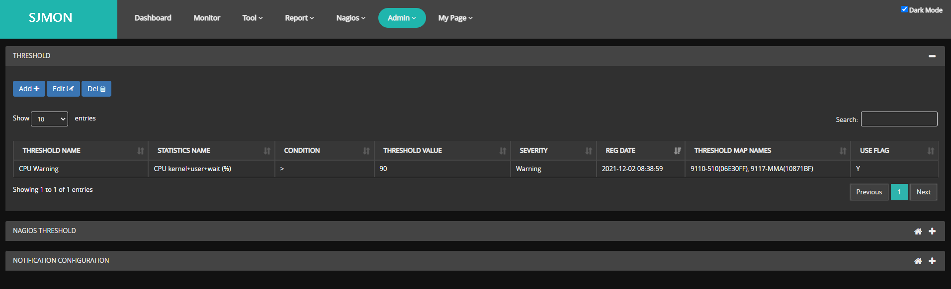Expand Notification Configuration panel with plus icon
Viewport: 951px width, 289px height.
coord(932,261)
